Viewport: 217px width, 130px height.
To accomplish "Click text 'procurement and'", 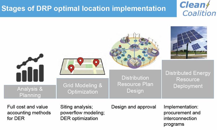I will pos(182,113).
